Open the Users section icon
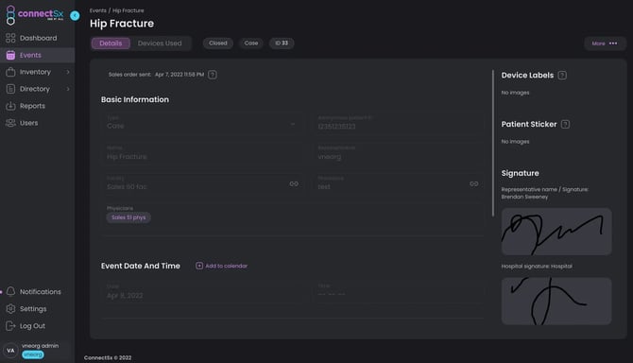The width and height of the screenshot is (633, 363). point(10,123)
